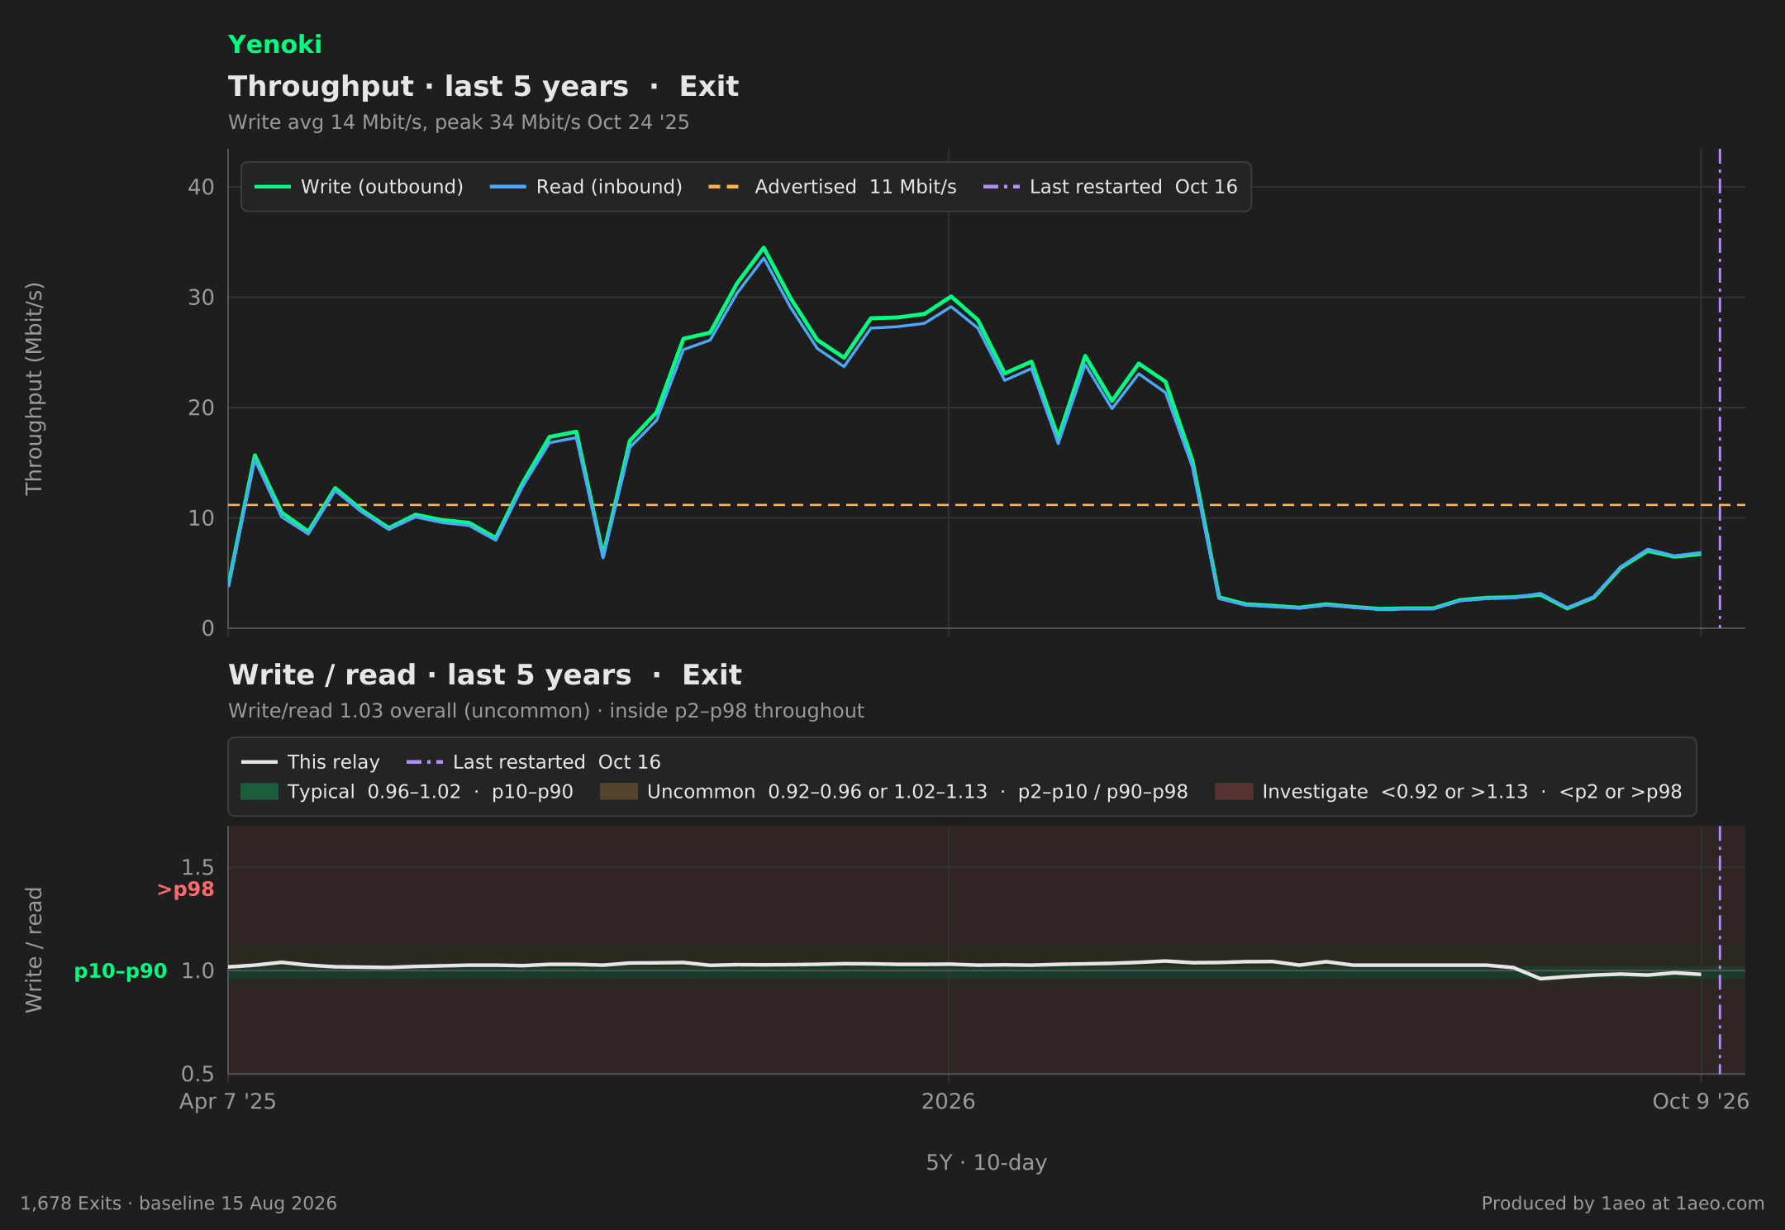Click the purple restart marker line in ratio chart
The height and width of the screenshot is (1230, 1785).
1720,951
